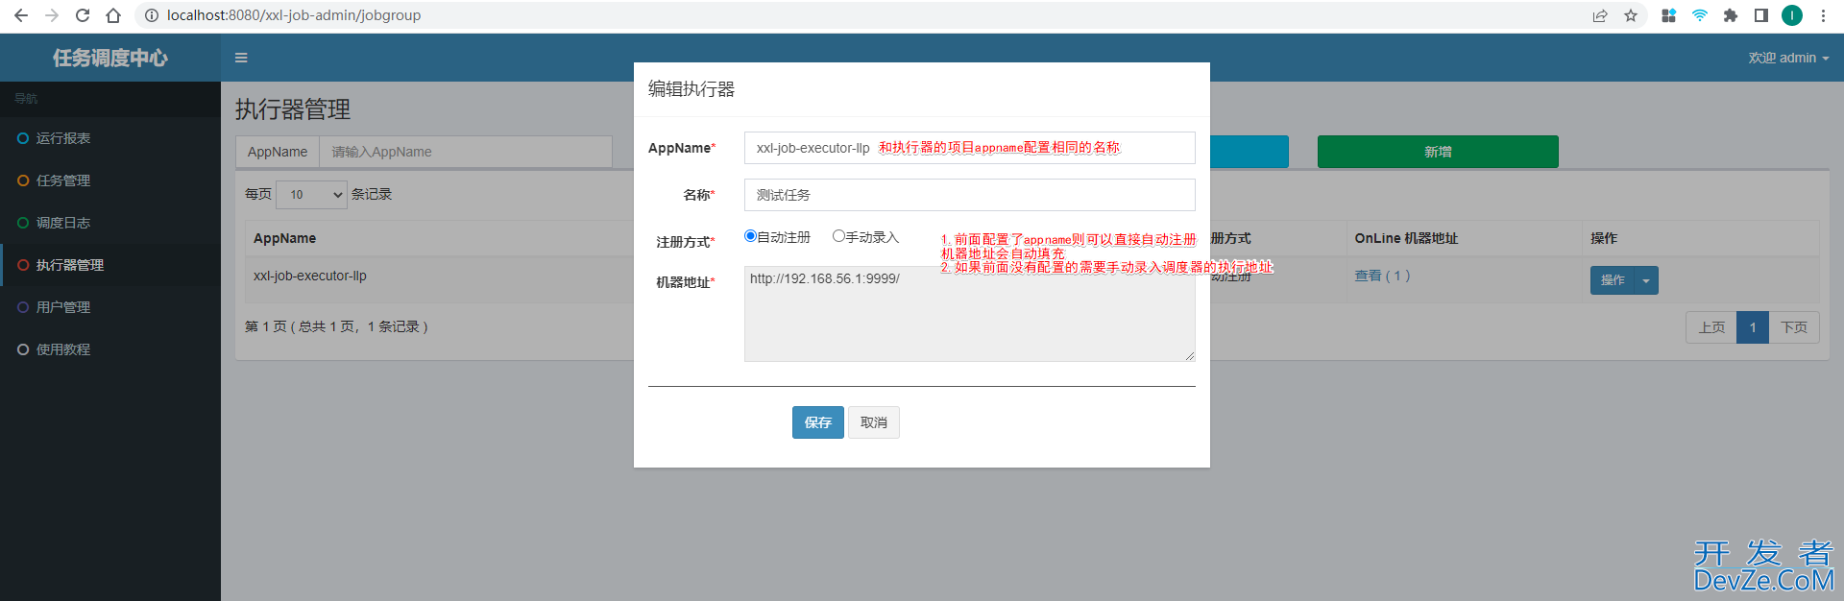
Task: Select the 手动录入 radio button
Action: [x=838, y=236]
